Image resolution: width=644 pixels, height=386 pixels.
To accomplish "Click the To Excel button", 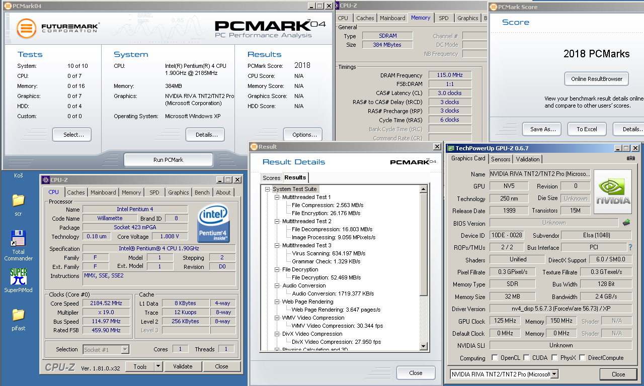I will pyautogui.click(x=587, y=129).
